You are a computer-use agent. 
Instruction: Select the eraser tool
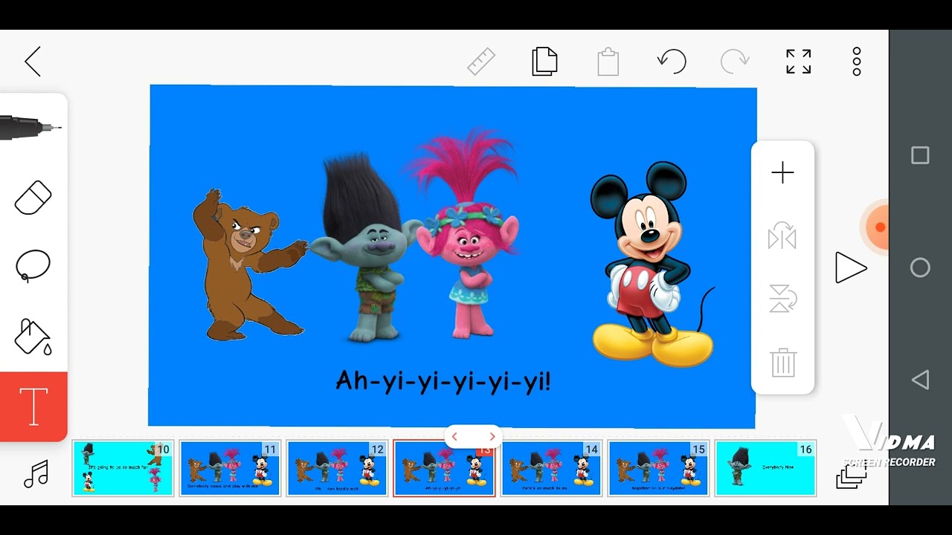click(x=33, y=198)
